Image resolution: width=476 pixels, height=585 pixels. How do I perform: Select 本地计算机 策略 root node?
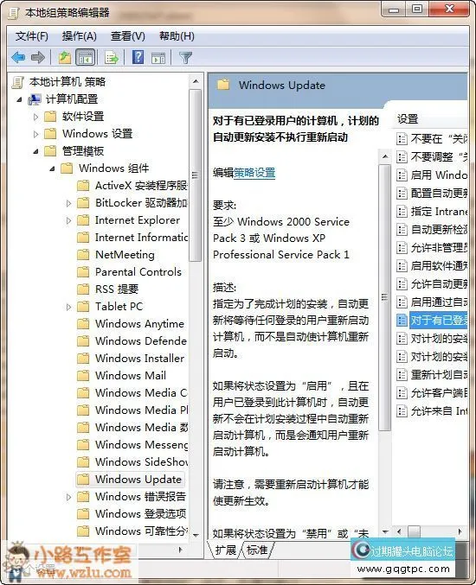click(x=59, y=82)
